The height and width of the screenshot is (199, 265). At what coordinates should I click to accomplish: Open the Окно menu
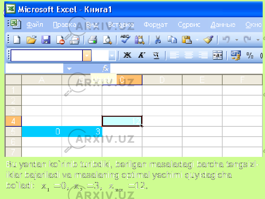253,25
